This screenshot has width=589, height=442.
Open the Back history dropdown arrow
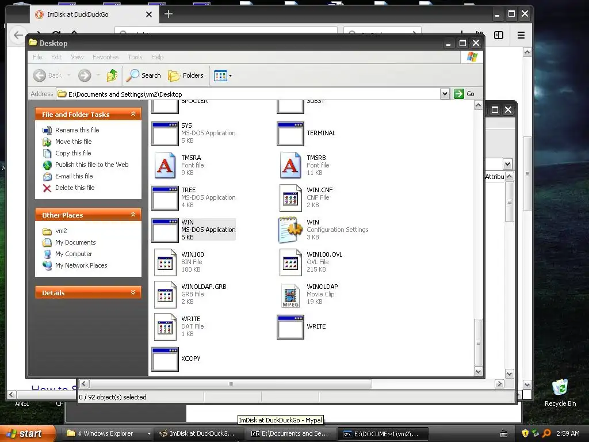(x=69, y=75)
